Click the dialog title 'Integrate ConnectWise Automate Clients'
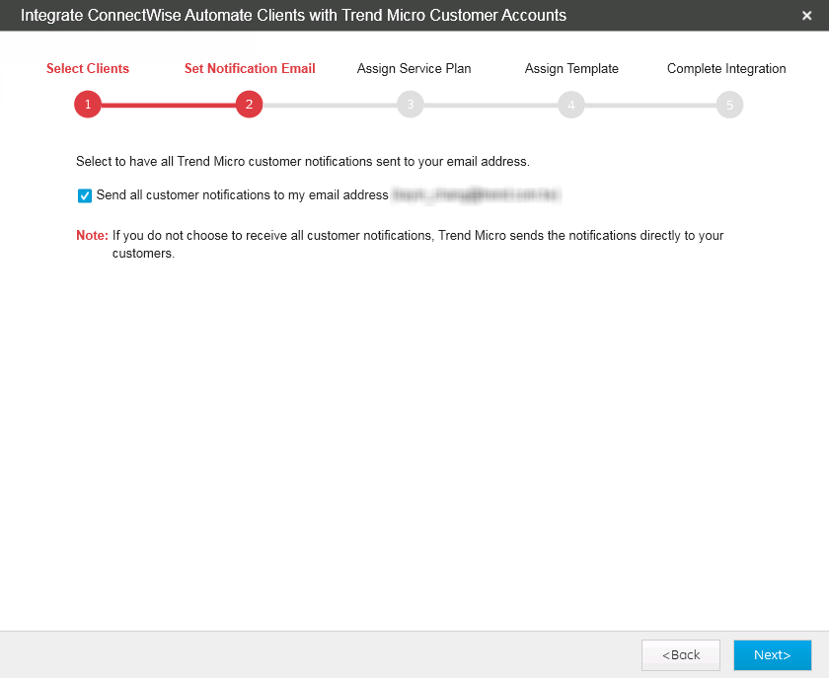This screenshot has width=829, height=679. [x=293, y=16]
